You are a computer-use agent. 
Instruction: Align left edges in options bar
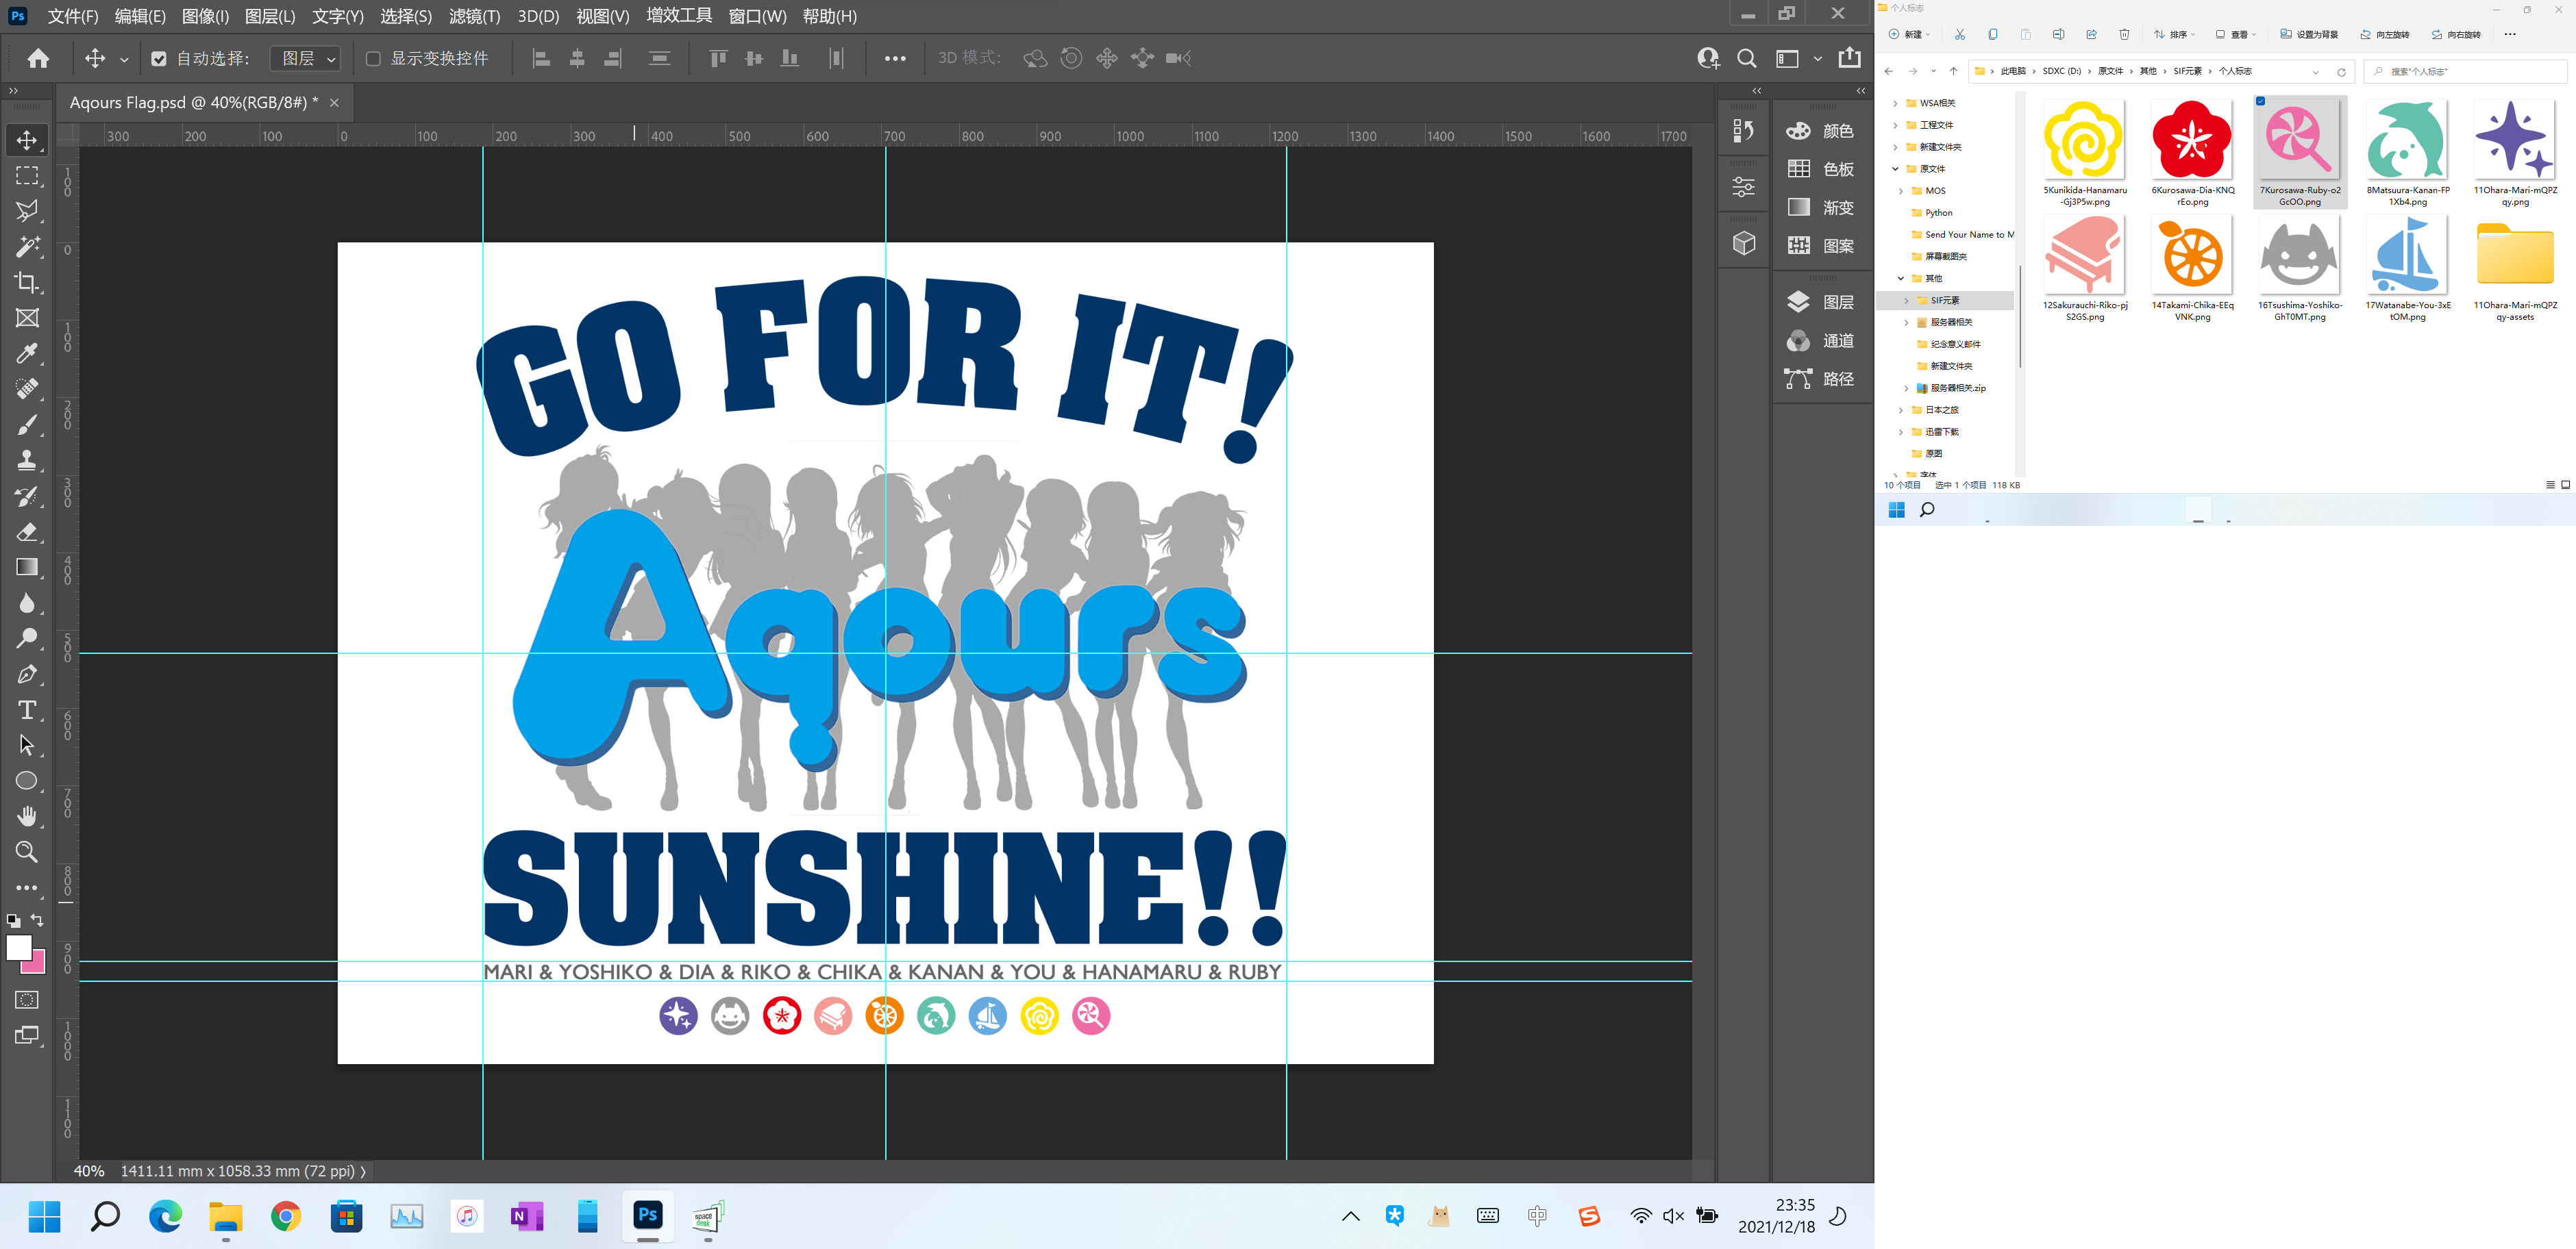(x=541, y=58)
